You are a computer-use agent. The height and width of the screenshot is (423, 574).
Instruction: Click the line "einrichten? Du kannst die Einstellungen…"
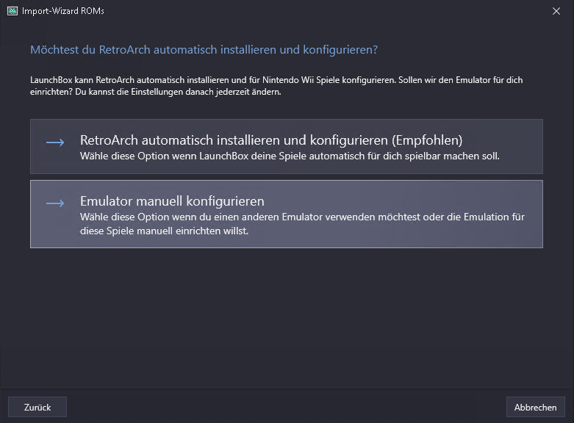[156, 93]
